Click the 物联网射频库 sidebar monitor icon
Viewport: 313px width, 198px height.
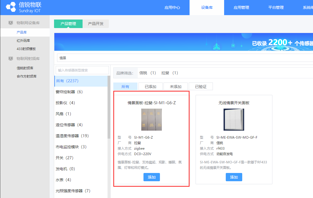point(11,59)
